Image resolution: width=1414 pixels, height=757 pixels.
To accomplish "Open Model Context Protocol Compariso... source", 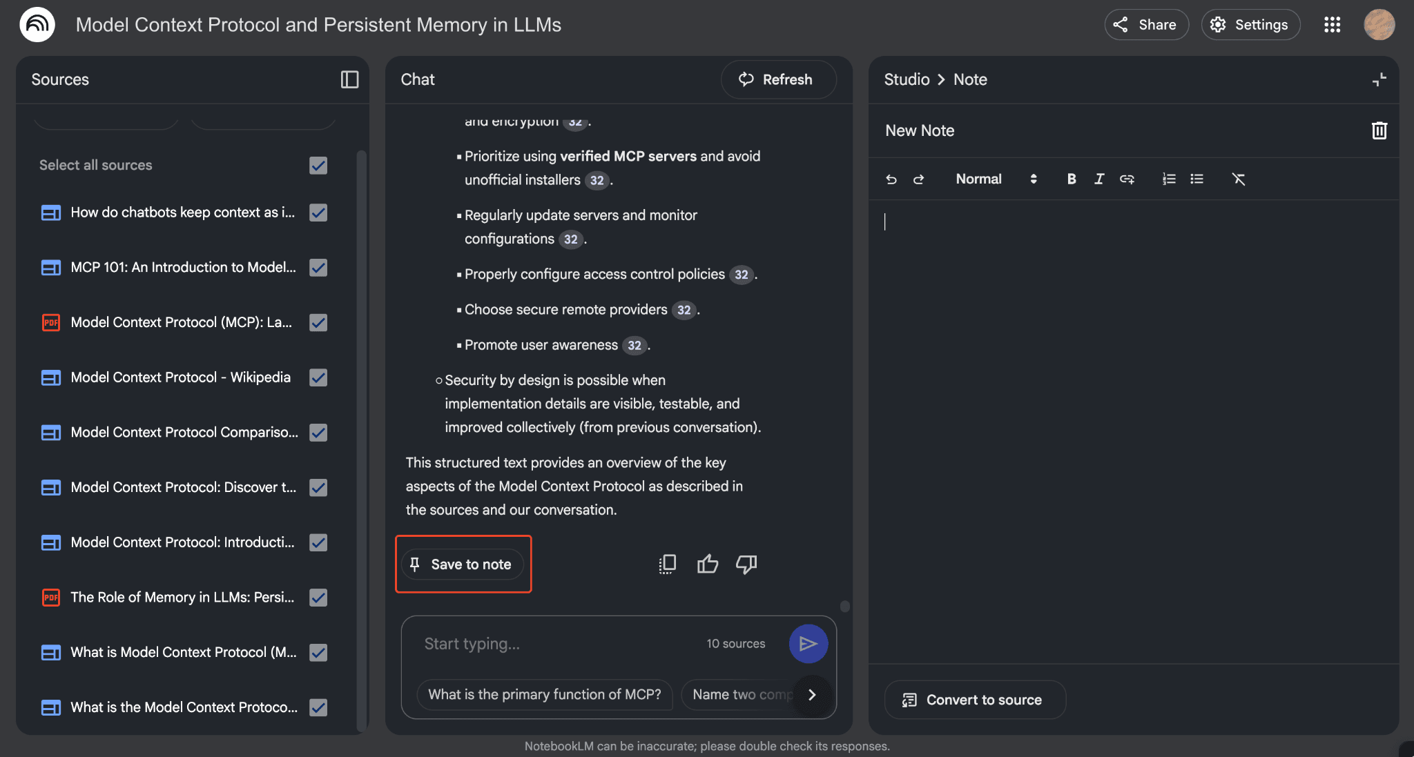I will (184, 433).
